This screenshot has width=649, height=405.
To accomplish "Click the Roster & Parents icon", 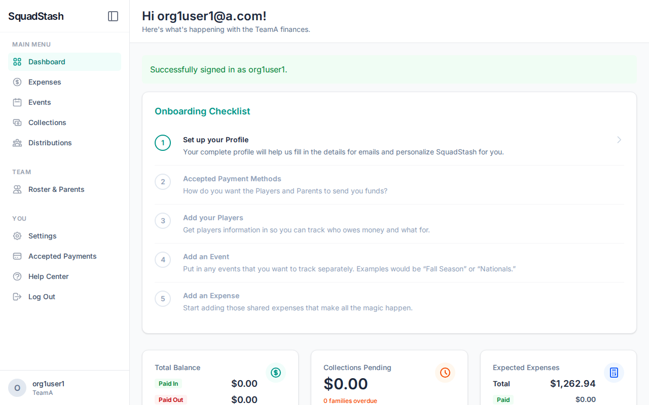I will 17,189.
